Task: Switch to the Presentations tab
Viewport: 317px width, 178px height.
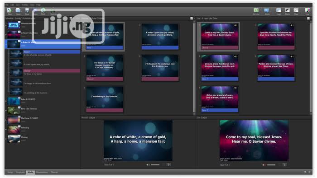Action: (42, 172)
